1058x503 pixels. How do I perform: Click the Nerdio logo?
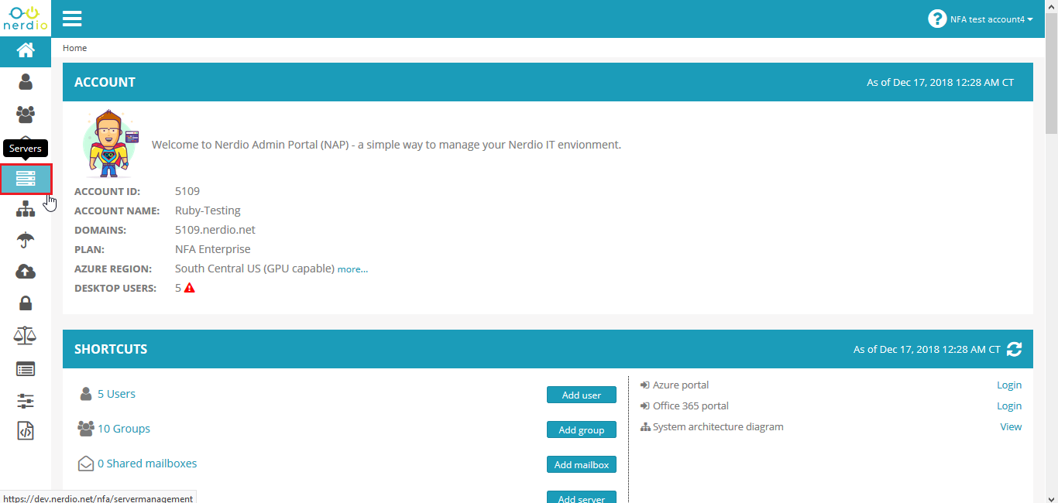click(26, 18)
